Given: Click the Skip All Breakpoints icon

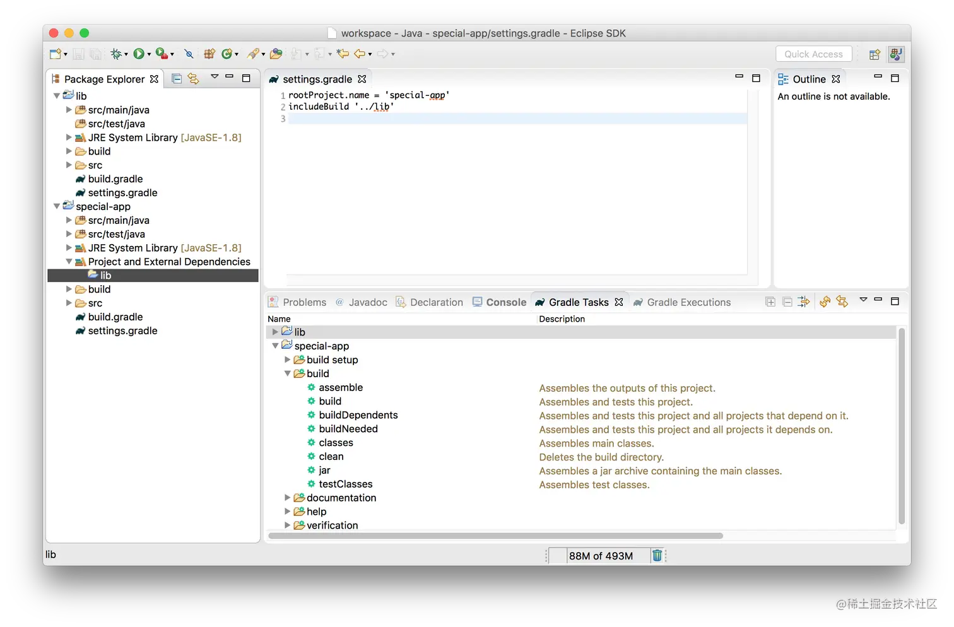Looking at the screenshot, I should (x=189, y=54).
